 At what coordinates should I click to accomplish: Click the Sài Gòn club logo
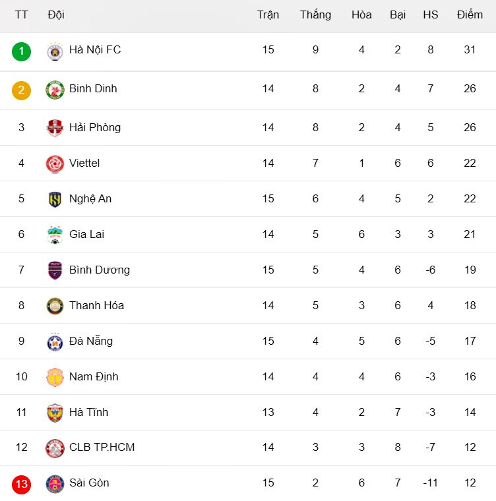(x=55, y=484)
